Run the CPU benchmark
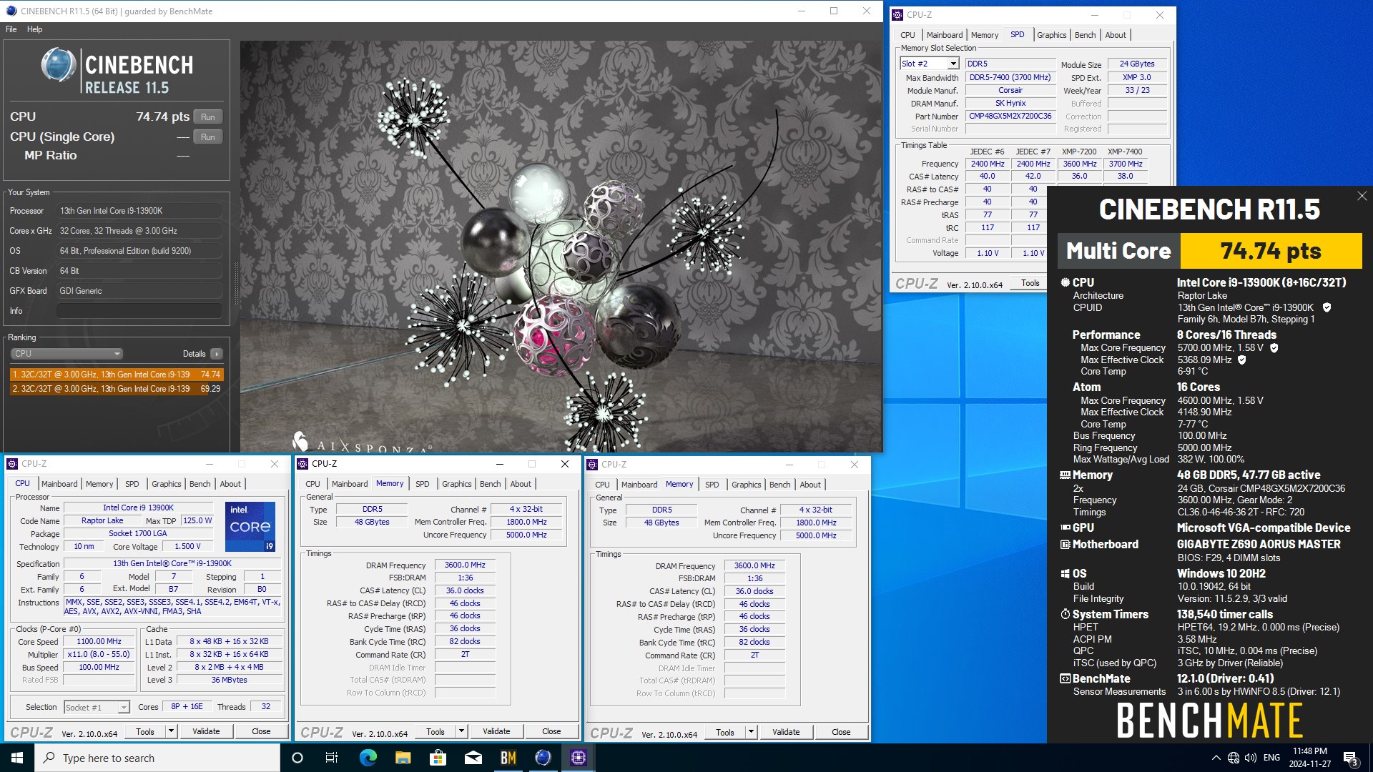The width and height of the screenshot is (1373, 772). [207, 117]
